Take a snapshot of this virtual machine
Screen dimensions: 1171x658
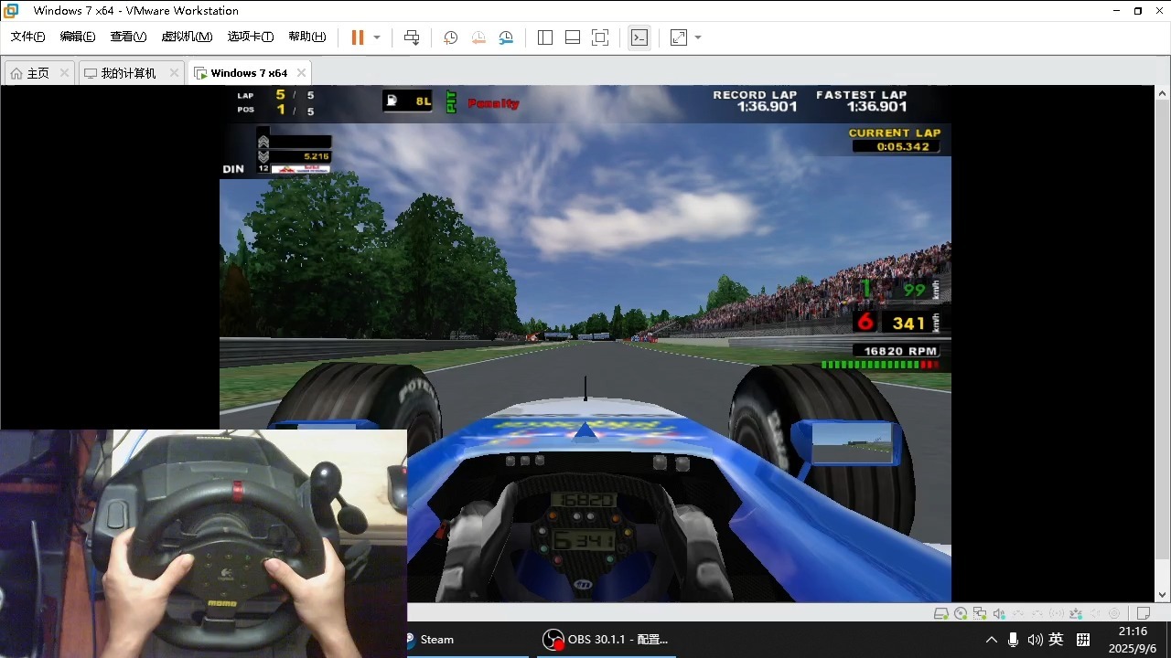pyautogui.click(x=451, y=37)
